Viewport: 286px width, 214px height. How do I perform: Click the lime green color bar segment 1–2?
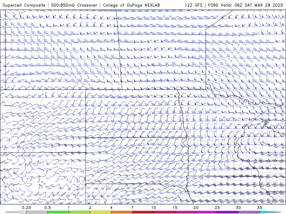[x=79, y=212]
